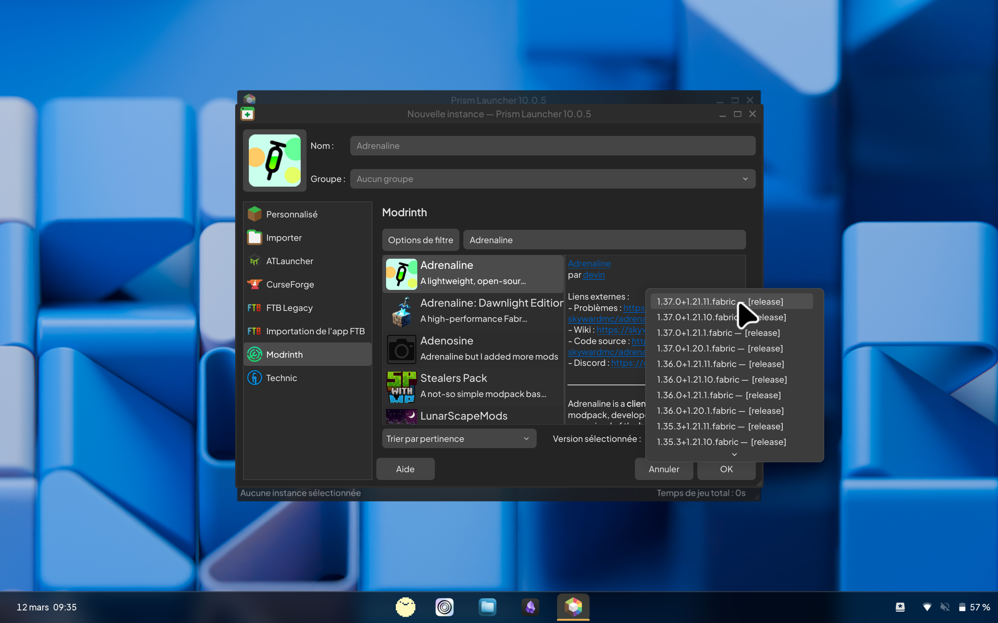Open the Wiki external link
998x623 pixels.
click(x=620, y=330)
